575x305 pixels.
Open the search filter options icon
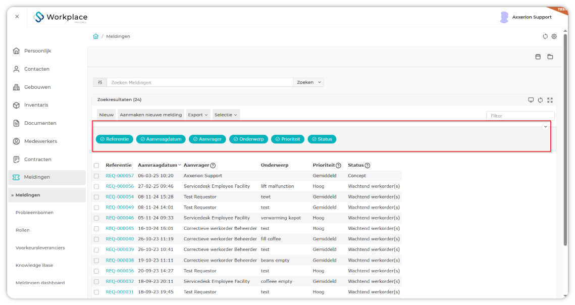(100, 83)
